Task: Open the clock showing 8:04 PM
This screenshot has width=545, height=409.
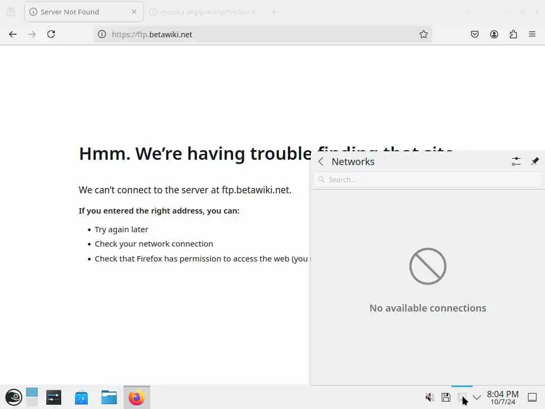Action: (x=502, y=397)
